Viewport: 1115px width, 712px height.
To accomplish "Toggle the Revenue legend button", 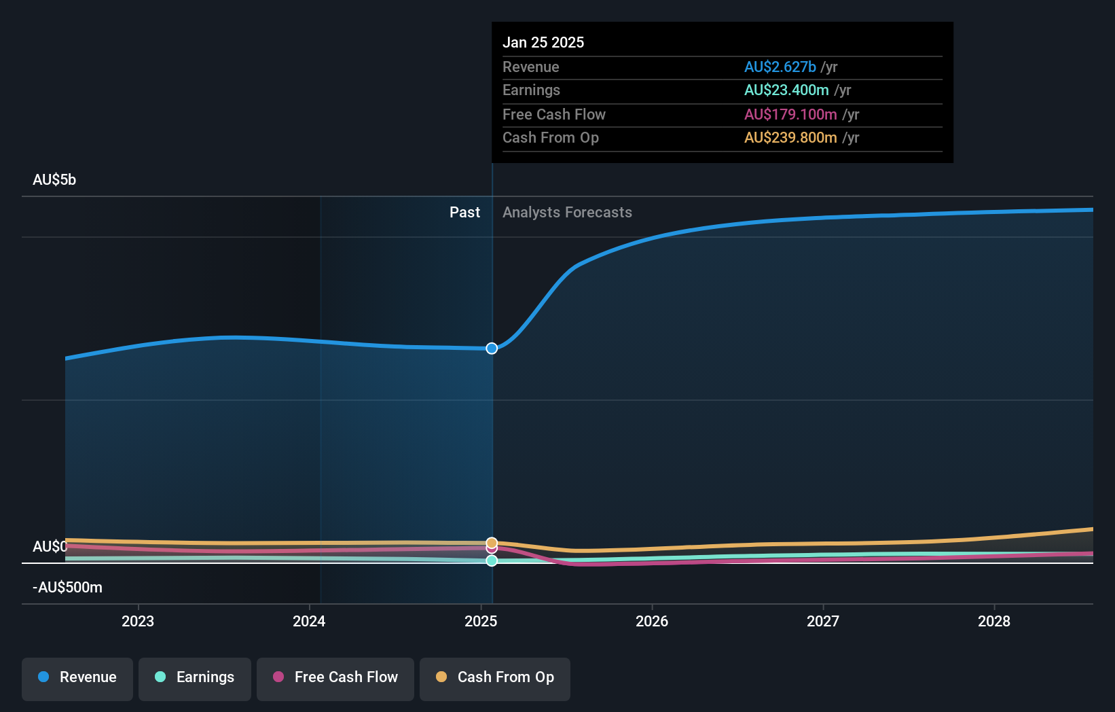I will tap(77, 679).
